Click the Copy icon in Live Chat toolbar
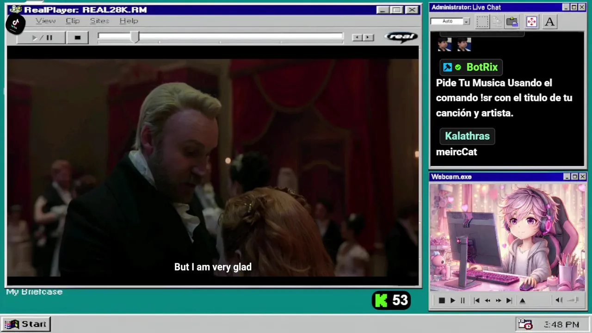The image size is (592, 333). coord(497,21)
